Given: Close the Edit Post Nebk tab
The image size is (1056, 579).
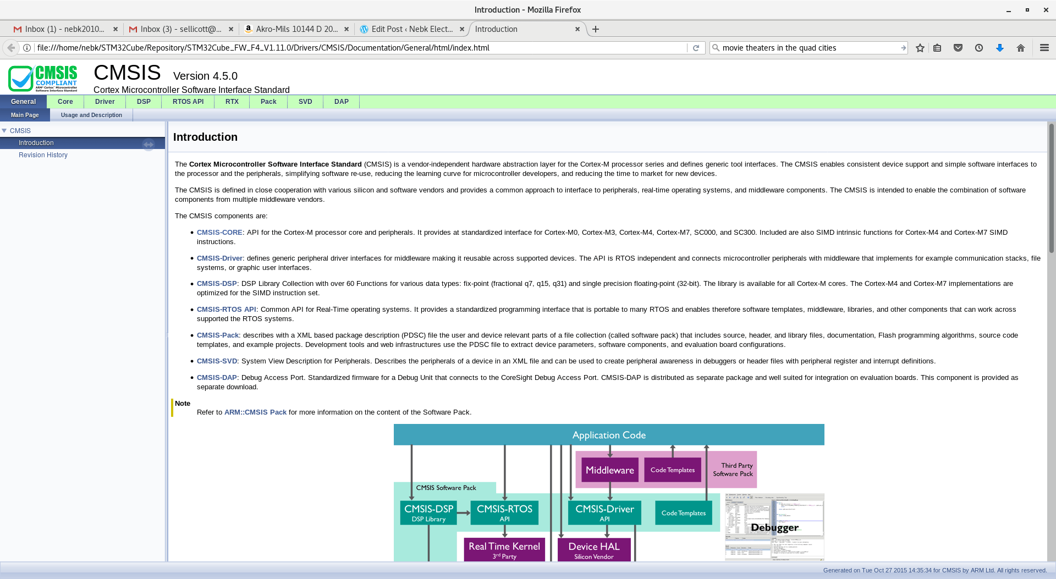Looking at the screenshot, I should (462, 29).
